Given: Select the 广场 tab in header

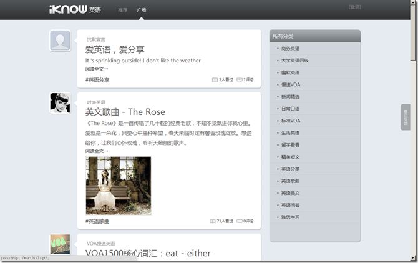Looking at the screenshot, I should [141, 10].
